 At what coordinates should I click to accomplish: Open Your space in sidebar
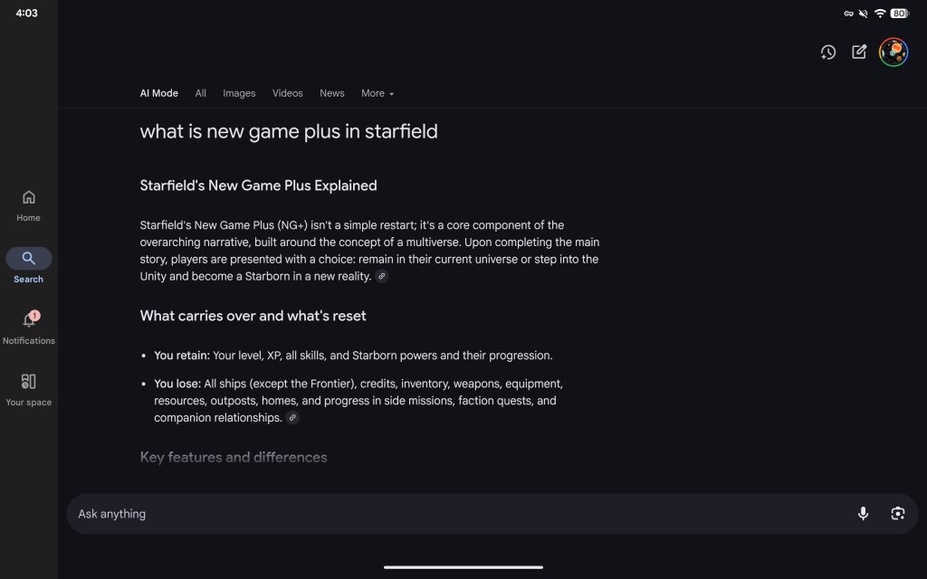click(x=29, y=389)
